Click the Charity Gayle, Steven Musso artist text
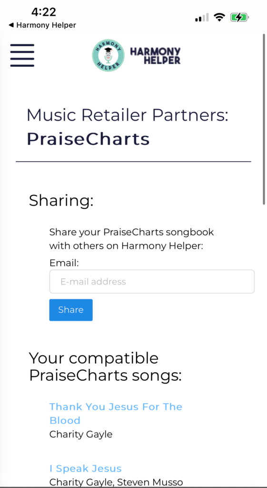This screenshot has width=267, height=488. pyautogui.click(x=116, y=482)
